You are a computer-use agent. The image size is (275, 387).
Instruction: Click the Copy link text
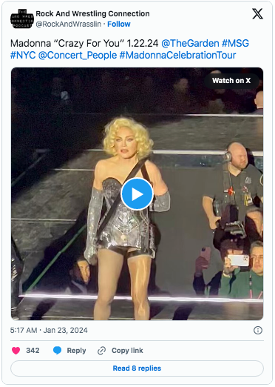127,351
